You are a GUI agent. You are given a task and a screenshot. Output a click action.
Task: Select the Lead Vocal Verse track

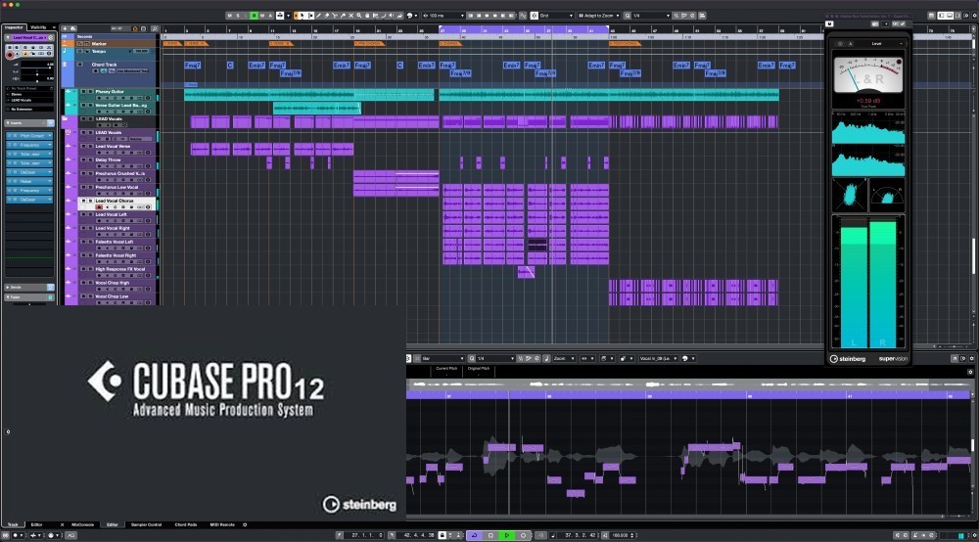[113, 147]
